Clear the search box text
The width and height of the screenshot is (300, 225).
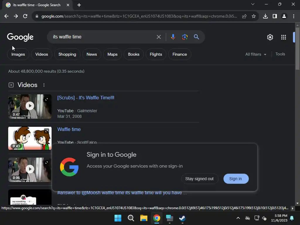click(x=158, y=37)
